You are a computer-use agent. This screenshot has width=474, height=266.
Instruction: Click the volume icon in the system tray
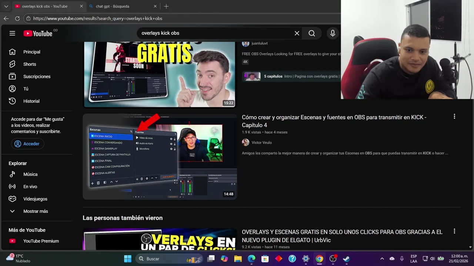(432, 259)
